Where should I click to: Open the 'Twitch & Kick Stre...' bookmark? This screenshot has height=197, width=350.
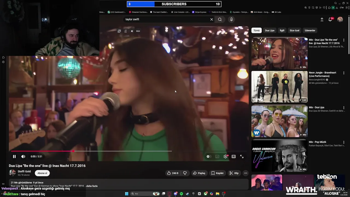pos(218,12)
